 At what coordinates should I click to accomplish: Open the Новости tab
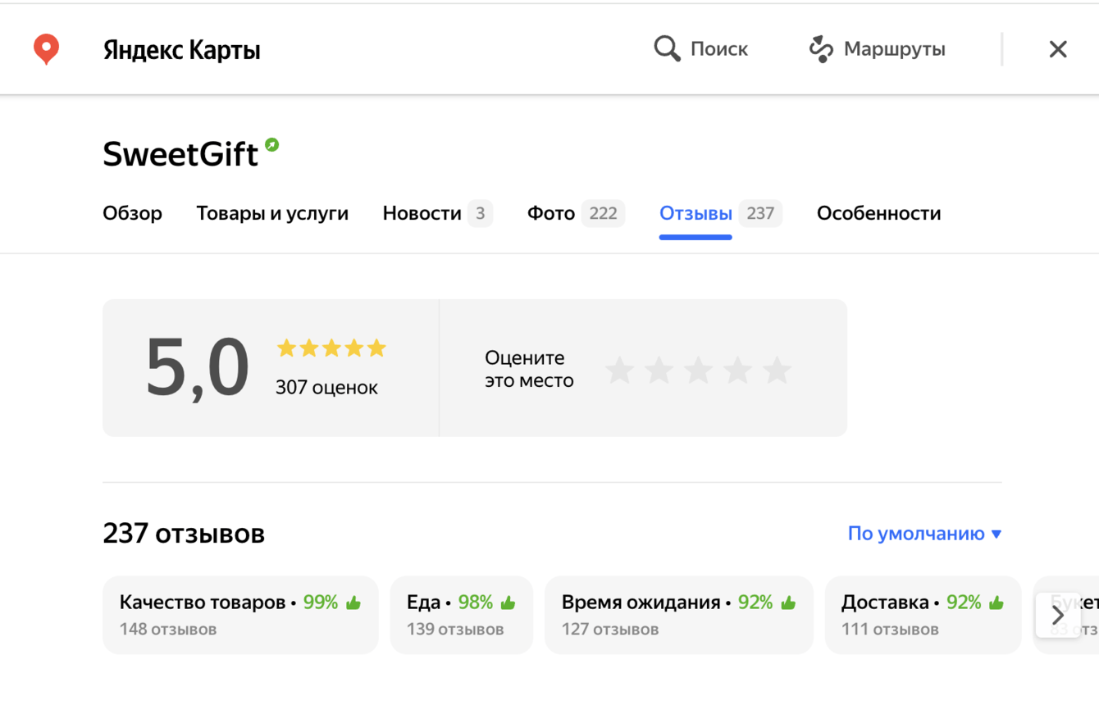[422, 213]
